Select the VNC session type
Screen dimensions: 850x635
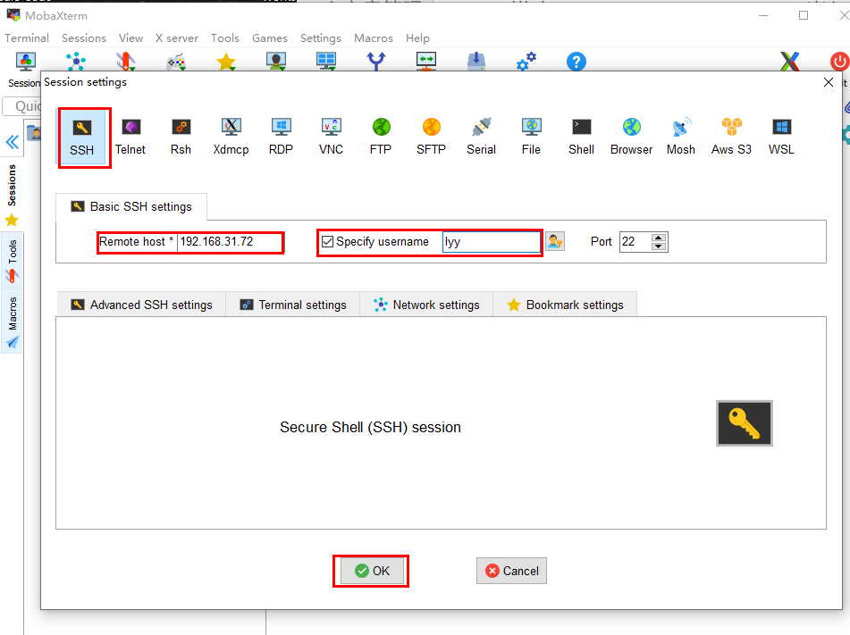click(332, 137)
